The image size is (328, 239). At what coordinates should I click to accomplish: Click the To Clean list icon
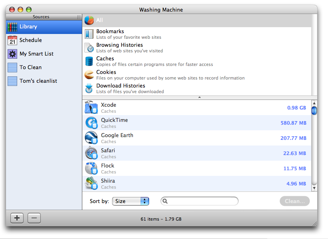pos(12,68)
